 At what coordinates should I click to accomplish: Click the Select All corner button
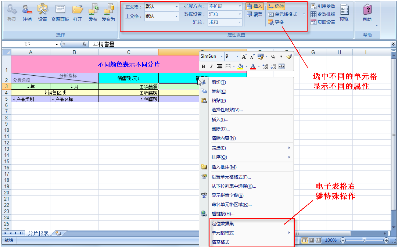coord(7,52)
